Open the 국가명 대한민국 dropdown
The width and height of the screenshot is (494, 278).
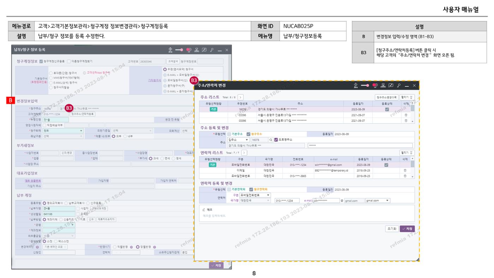pyautogui.click(x=255, y=200)
